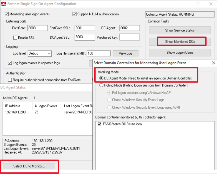
Task: Click the server2019/KEEPALIVE/5.0.0311 details text
Action: (x=56, y=148)
